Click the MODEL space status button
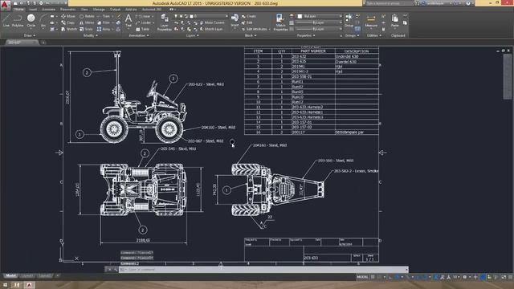514x289 pixels. (362, 277)
